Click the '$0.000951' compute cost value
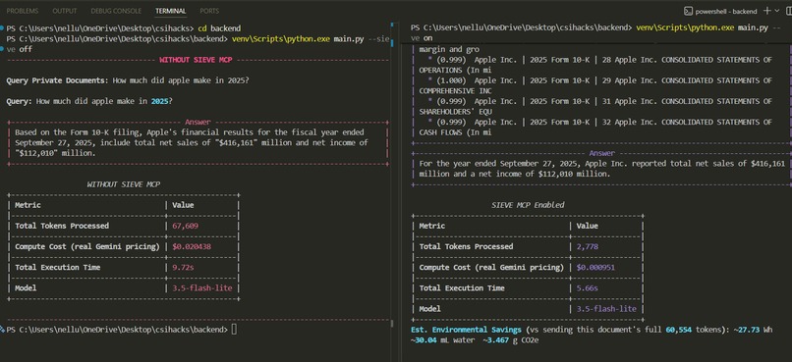This screenshot has width=792, height=362. point(595,267)
